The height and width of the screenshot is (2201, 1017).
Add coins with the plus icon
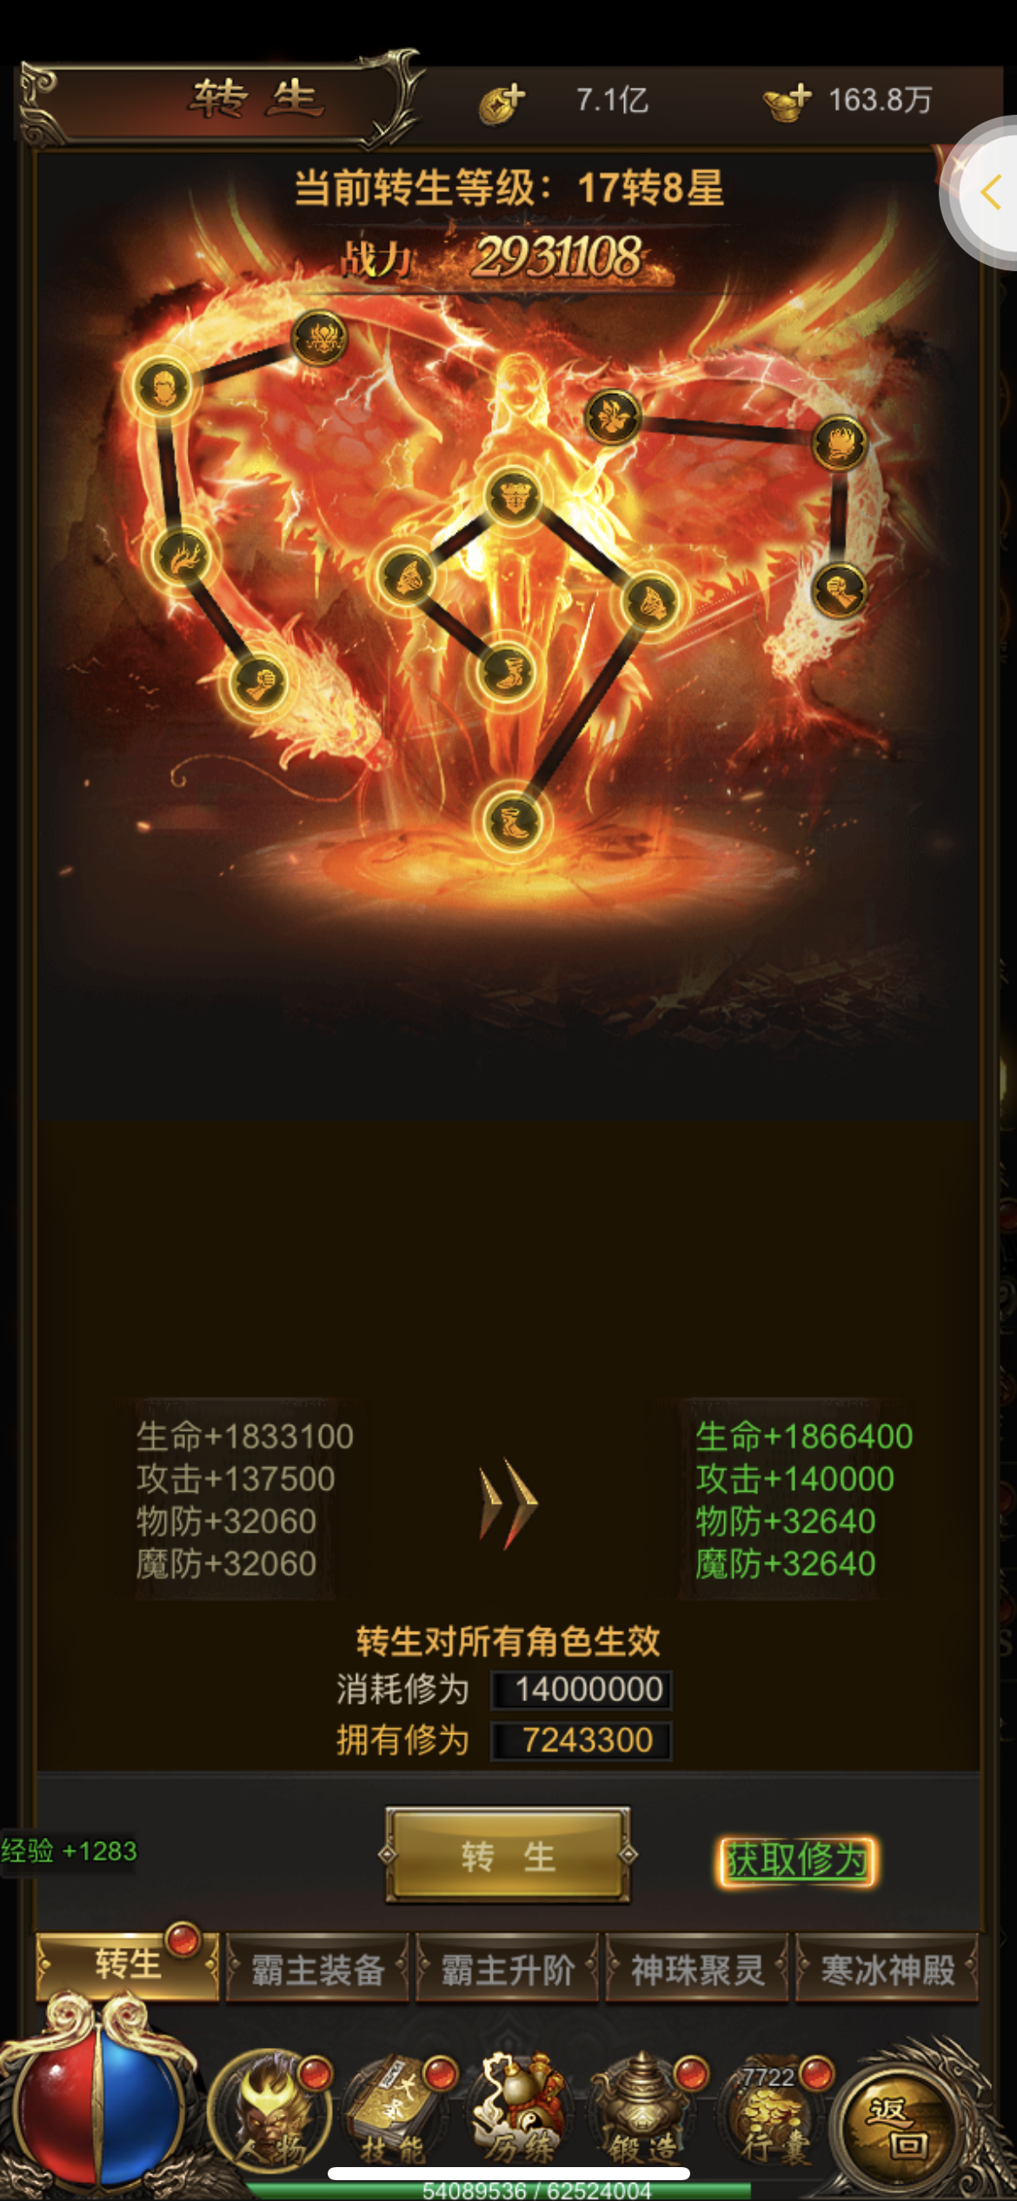(502, 103)
